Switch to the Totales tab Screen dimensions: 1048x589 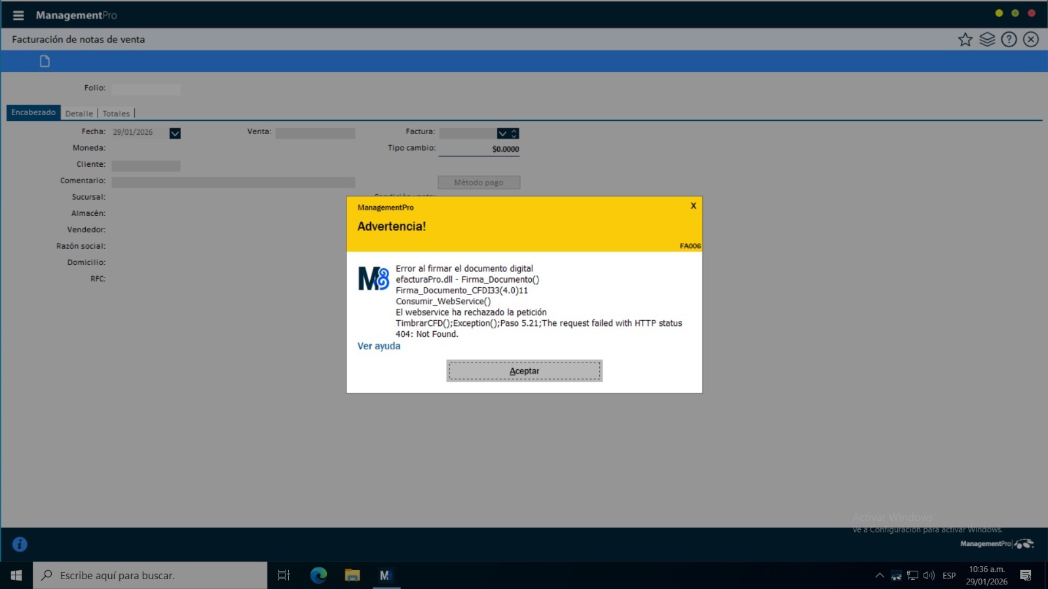click(116, 113)
